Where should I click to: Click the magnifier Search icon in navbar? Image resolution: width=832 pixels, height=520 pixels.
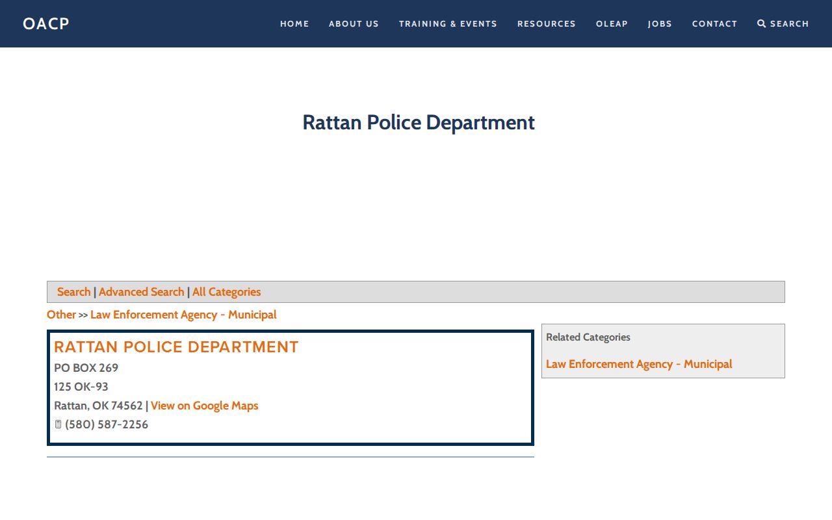tap(762, 24)
